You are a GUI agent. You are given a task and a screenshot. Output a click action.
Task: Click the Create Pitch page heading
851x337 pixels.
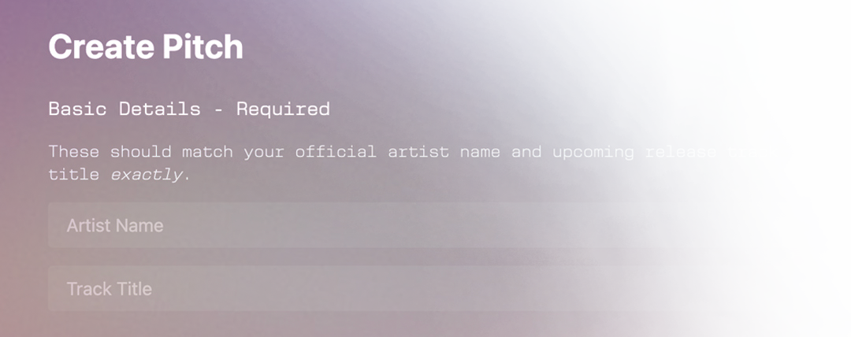pos(146,46)
